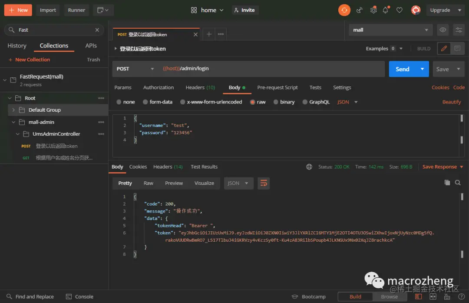The image size is (469, 303).
Task: Expand Examples dropdown
Action: (401, 49)
